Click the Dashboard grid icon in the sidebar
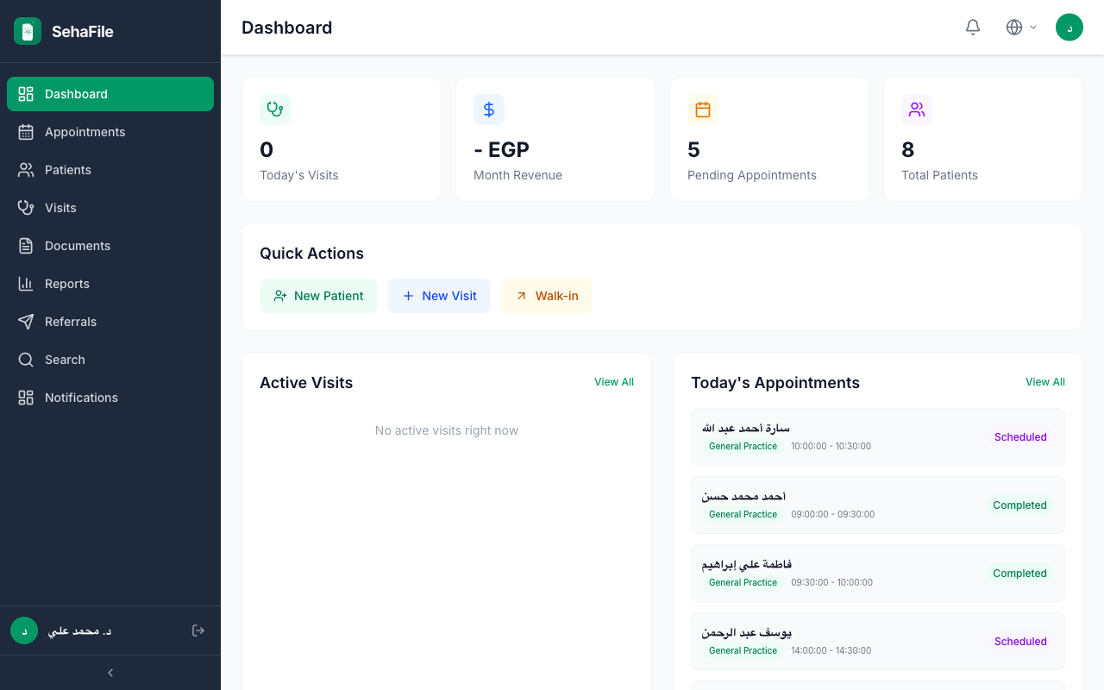1104x690 pixels. [26, 94]
